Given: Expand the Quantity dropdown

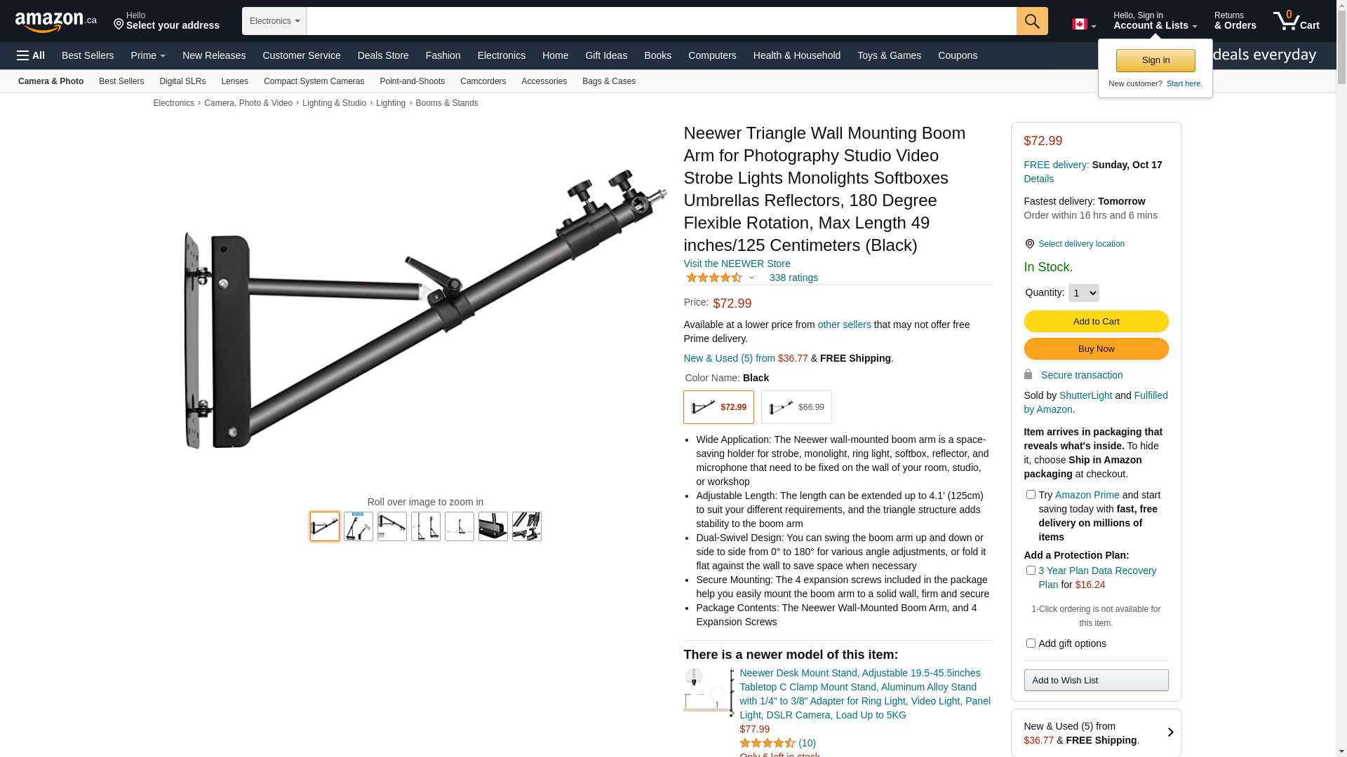Looking at the screenshot, I should (1083, 293).
